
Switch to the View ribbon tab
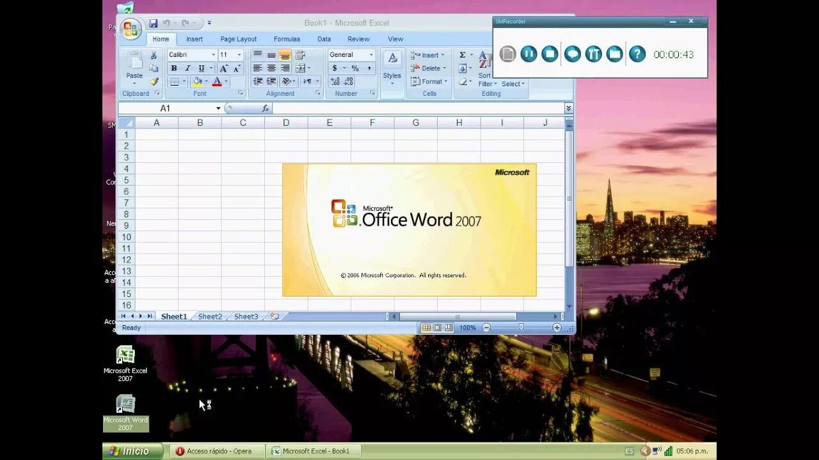395,39
